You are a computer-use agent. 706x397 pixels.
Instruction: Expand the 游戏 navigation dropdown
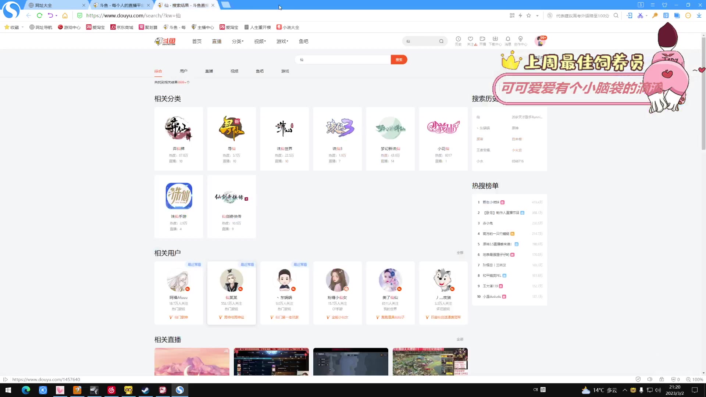pos(282,42)
